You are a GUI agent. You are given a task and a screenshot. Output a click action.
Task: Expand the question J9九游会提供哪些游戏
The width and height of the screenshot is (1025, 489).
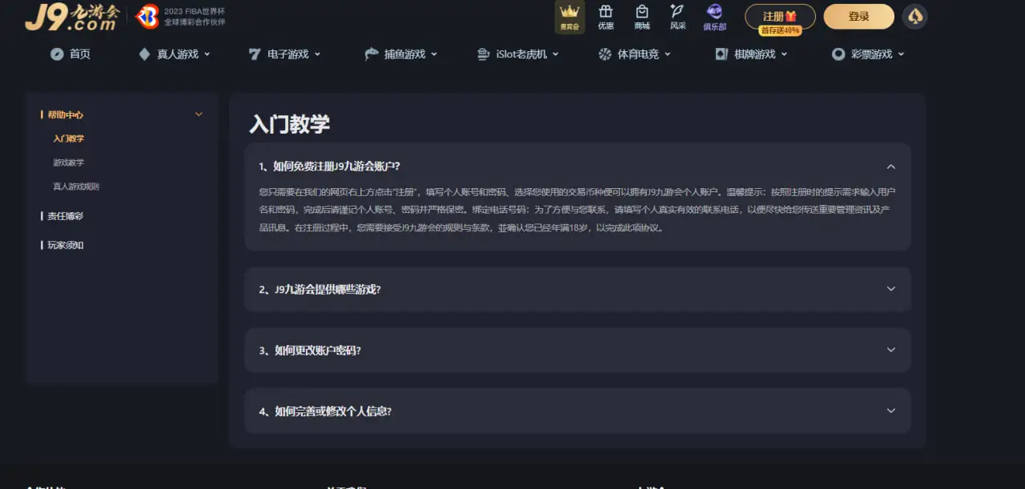890,290
